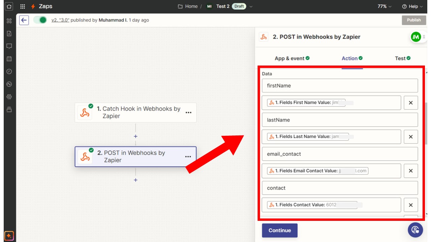
Task: Open the Zap history clock icon in sidebar
Action: [9, 72]
